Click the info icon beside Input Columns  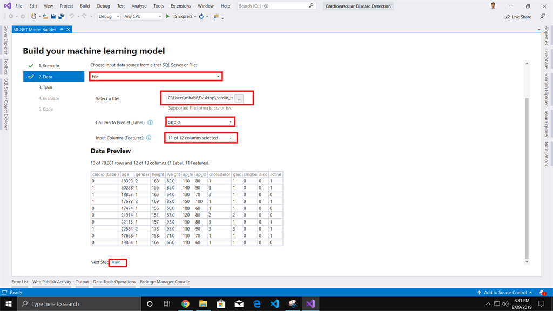tap(149, 138)
